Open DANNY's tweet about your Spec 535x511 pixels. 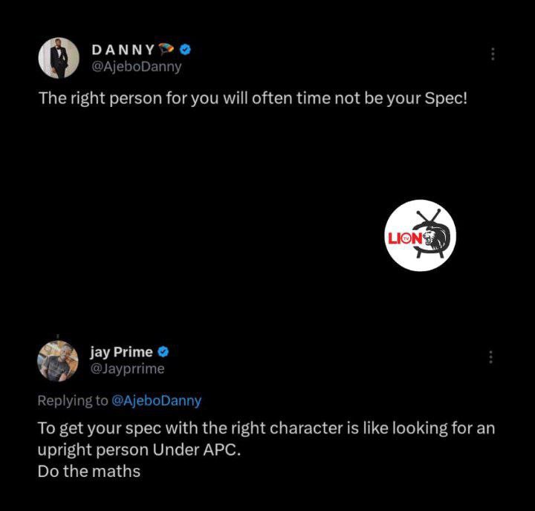point(253,98)
